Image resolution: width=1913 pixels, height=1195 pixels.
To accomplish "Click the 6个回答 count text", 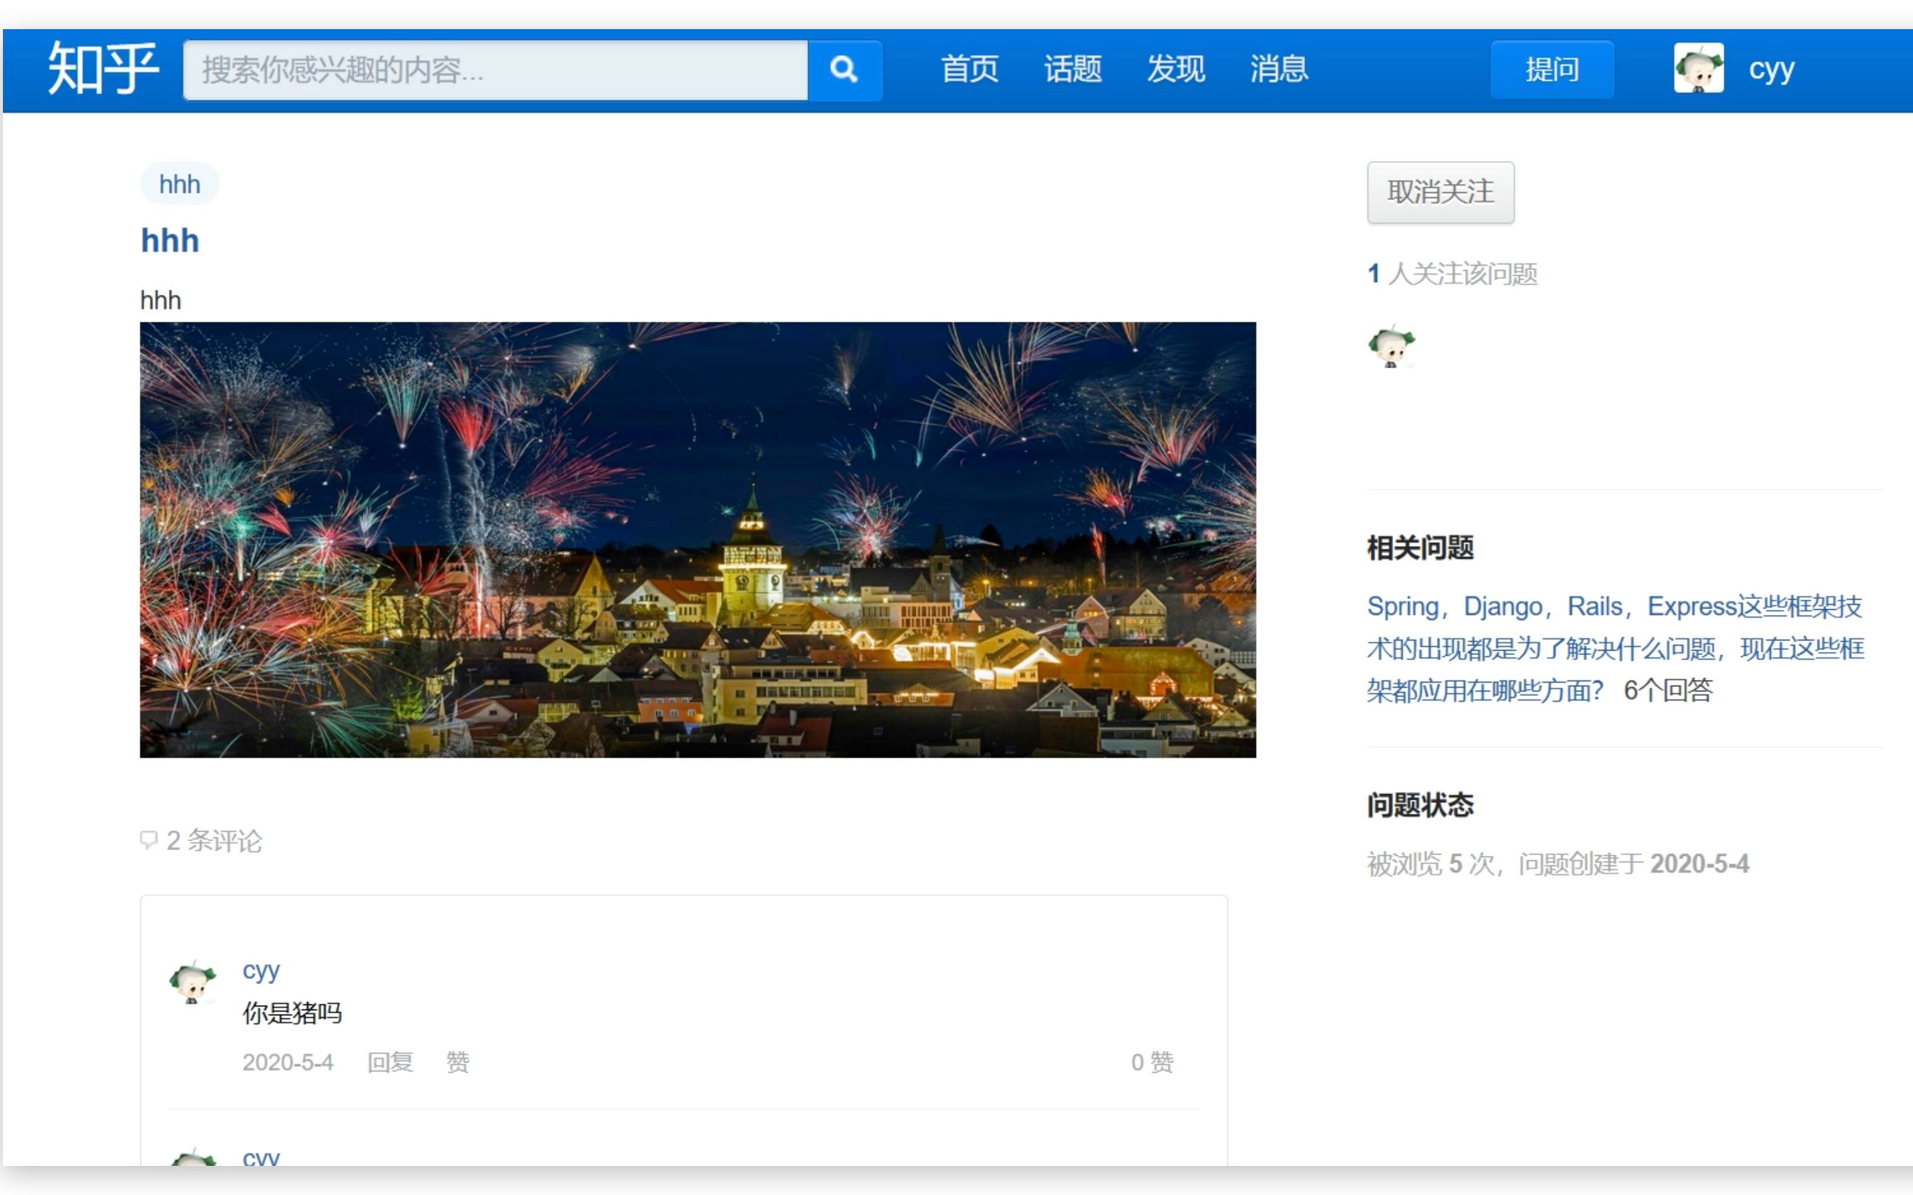I will (1668, 691).
